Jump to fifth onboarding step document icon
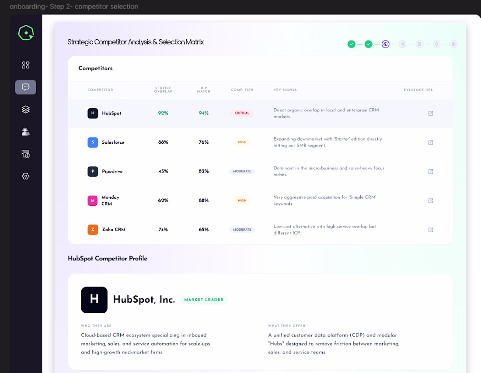This screenshot has width=481, height=373. coord(420,44)
